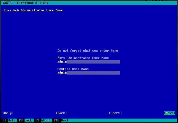Click the Confirm User Name label
This screenshot has height=123, width=178.
pyautogui.click(x=73, y=69)
